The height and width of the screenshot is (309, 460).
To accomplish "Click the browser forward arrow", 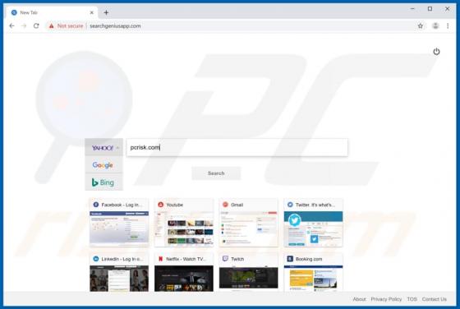I will (24, 25).
